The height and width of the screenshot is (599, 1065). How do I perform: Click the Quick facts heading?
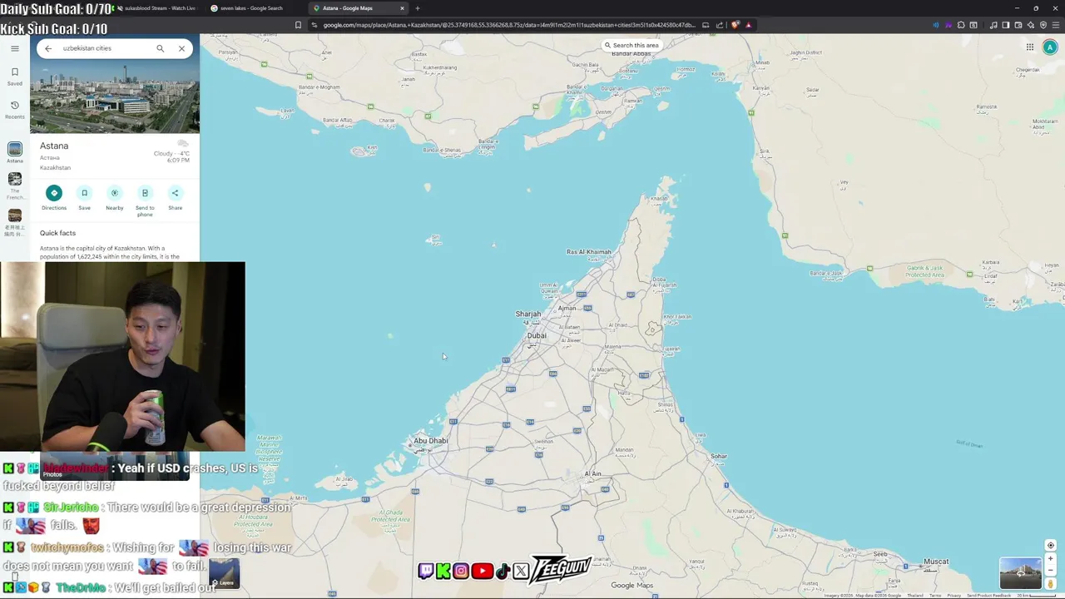57,233
